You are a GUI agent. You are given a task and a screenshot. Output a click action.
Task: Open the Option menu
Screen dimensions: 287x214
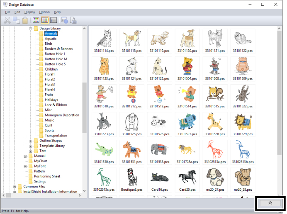click(x=44, y=12)
